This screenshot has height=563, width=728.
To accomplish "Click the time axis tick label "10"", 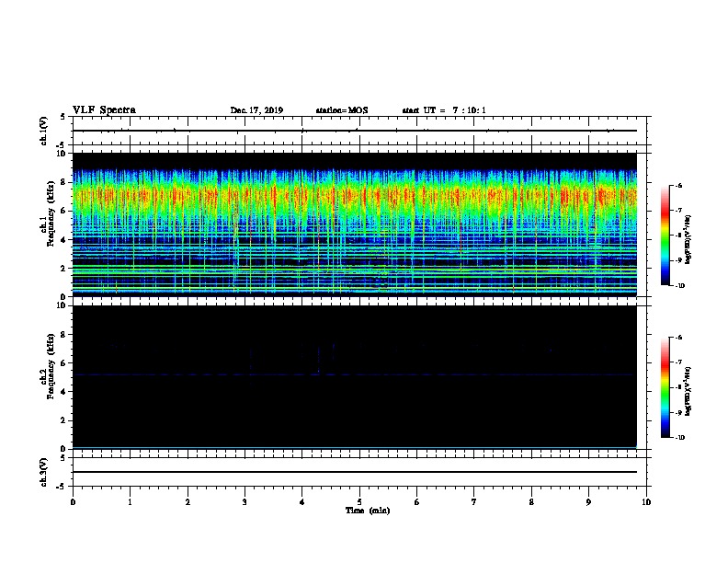I will [x=646, y=502].
